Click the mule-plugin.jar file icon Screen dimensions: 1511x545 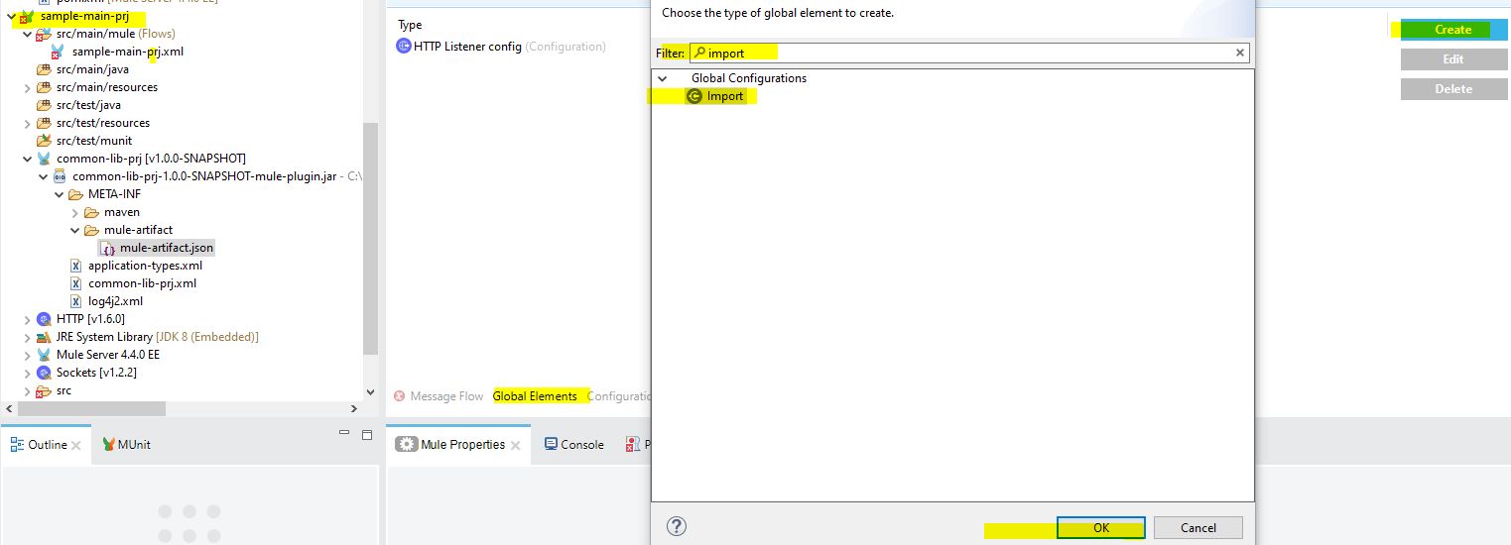[x=60, y=176]
